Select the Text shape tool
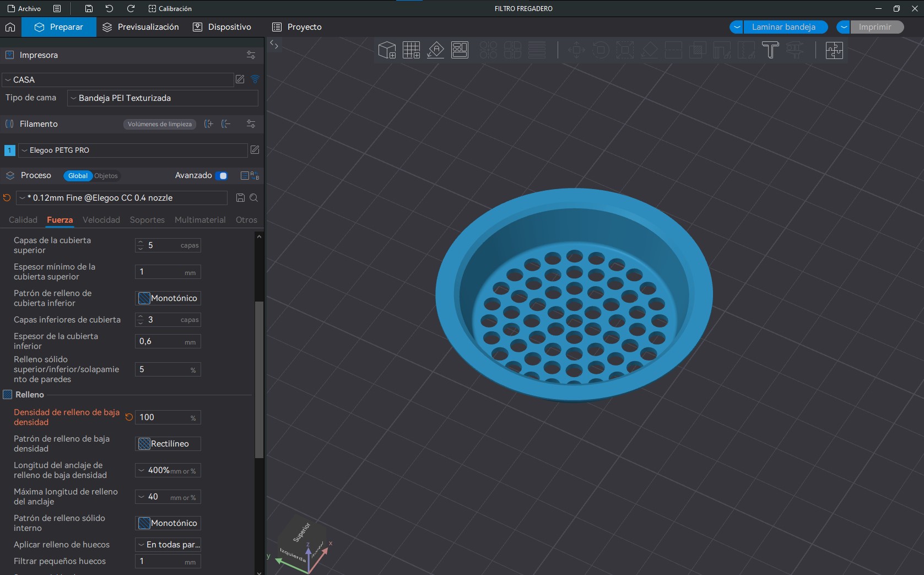This screenshot has width=924, height=575. pyautogui.click(x=770, y=50)
